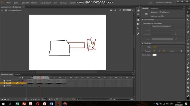The width and height of the screenshot is (190, 106).
Task: Toggle outline color box of Слой 4
Action: tap(25, 81)
